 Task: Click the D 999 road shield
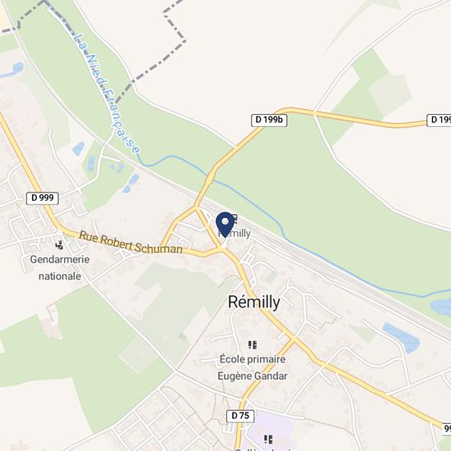[43, 198]
